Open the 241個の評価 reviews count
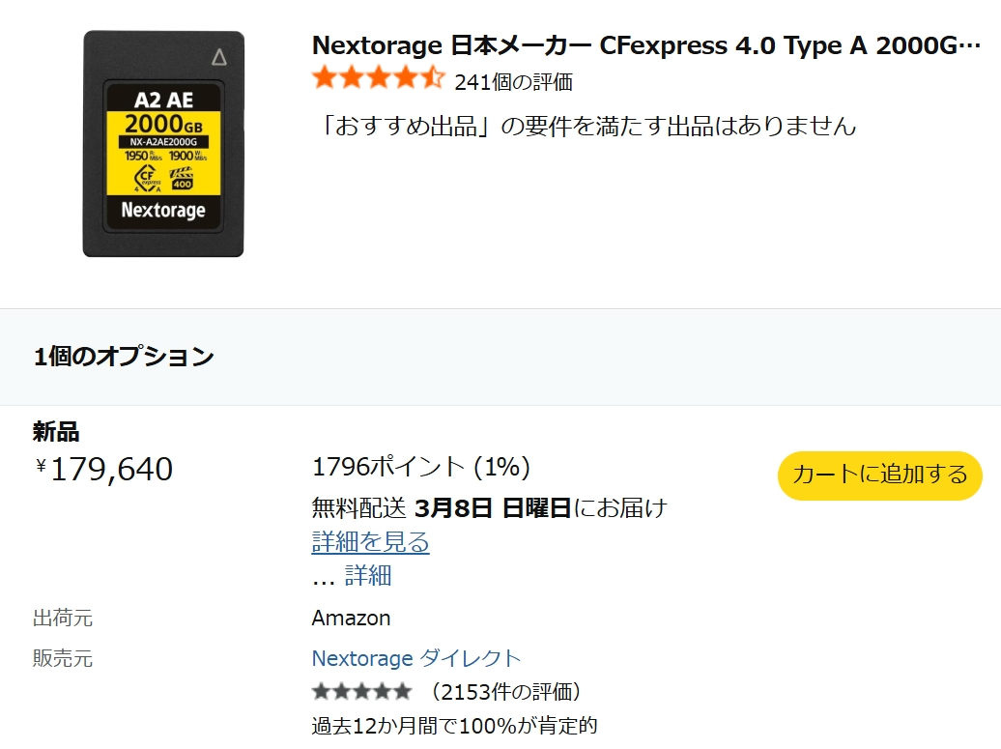The height and width of the screenshot is (749, 1001). click(513, 82)
